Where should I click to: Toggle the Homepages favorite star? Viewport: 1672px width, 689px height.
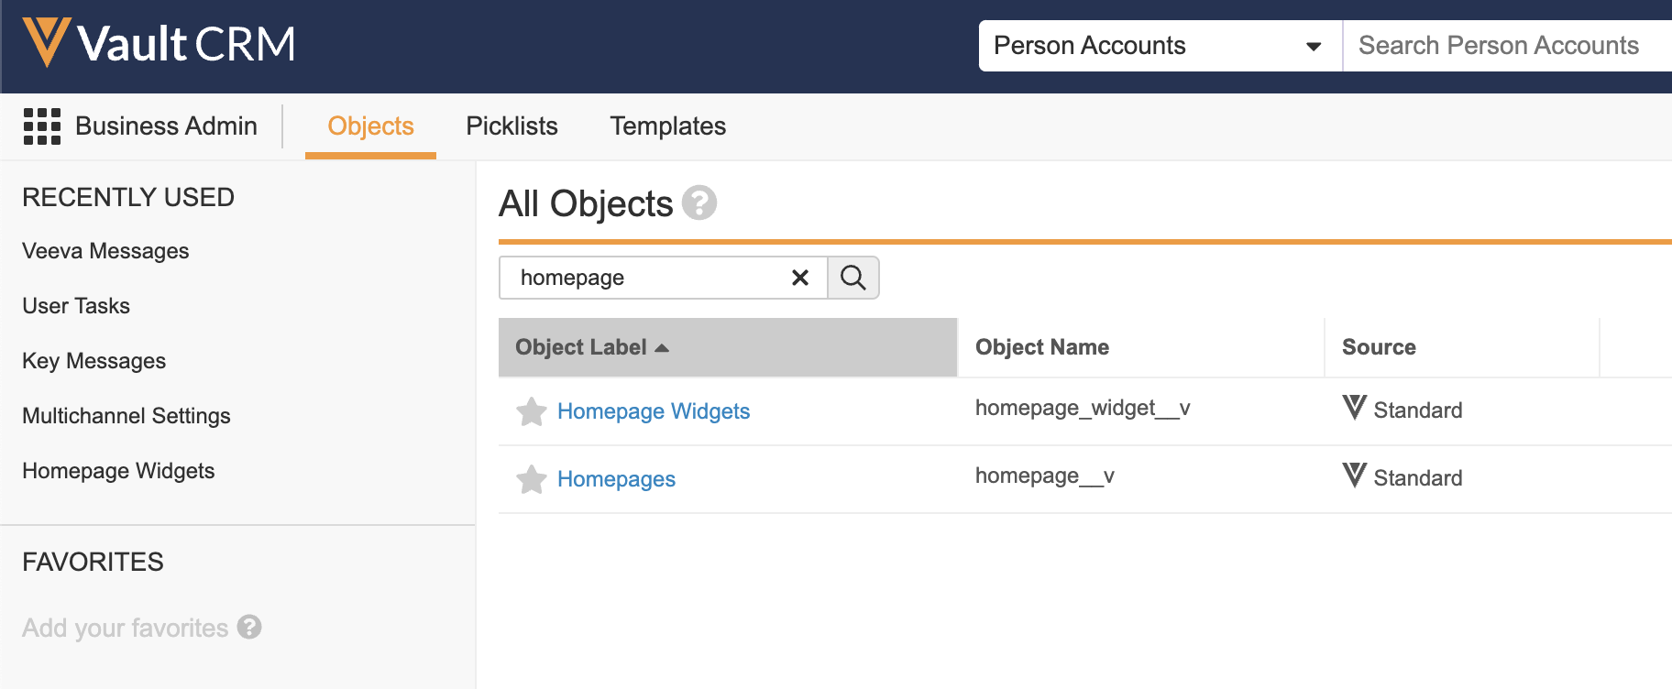(x=532, y=479)
